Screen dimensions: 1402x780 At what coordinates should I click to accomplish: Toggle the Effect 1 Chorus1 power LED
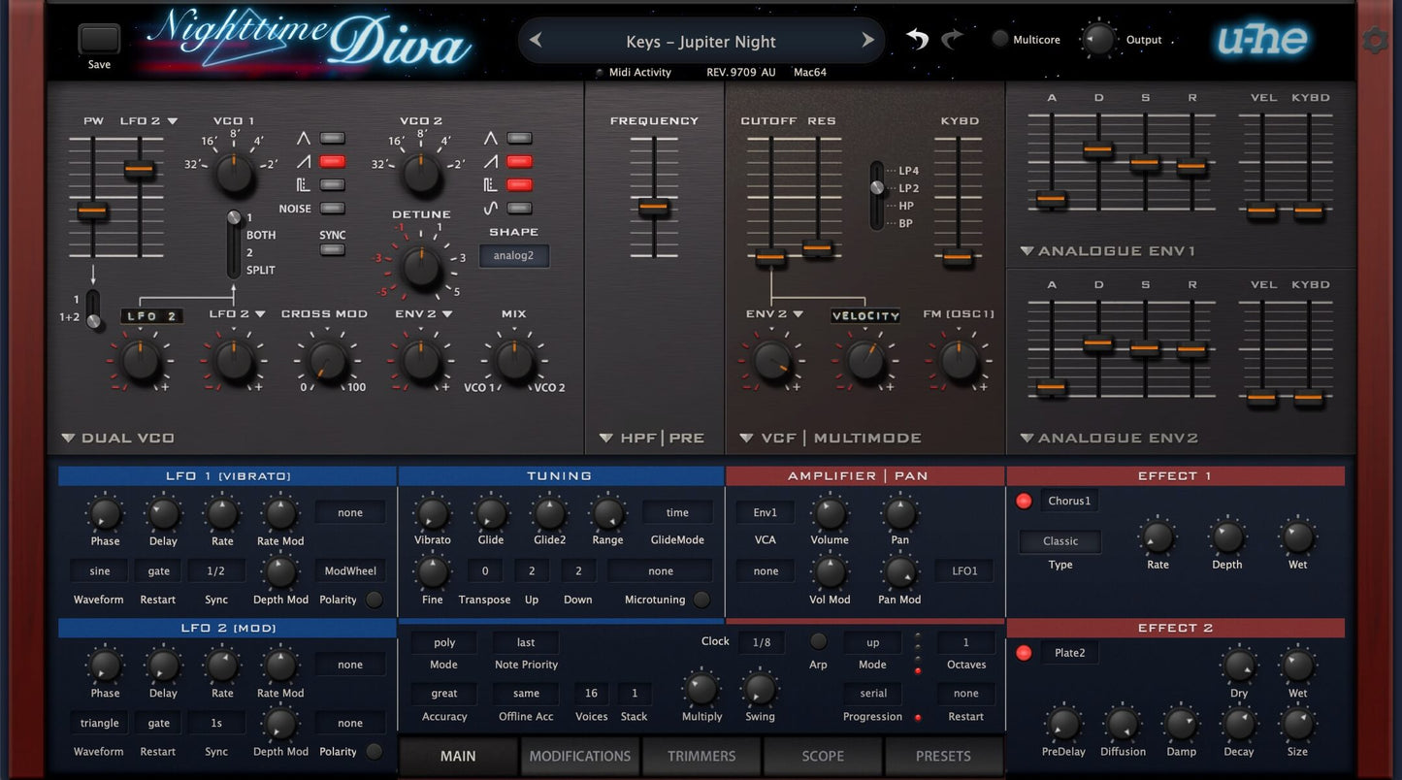pyautogui.click(x=1024, y=502)
